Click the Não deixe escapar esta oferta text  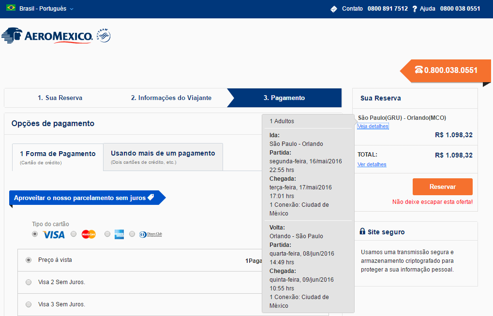(x=433, y=202)
